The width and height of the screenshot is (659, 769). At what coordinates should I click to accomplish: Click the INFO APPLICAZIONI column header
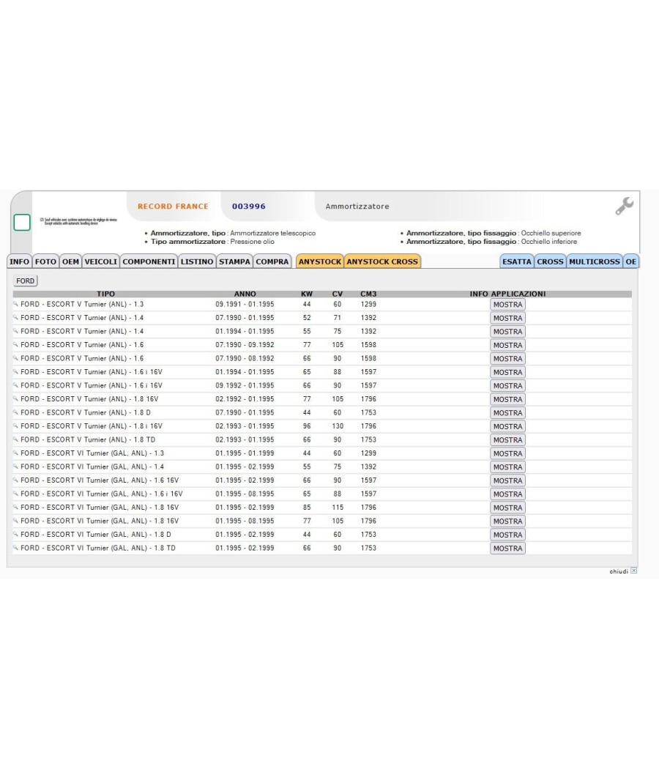(x=507, y=294)
